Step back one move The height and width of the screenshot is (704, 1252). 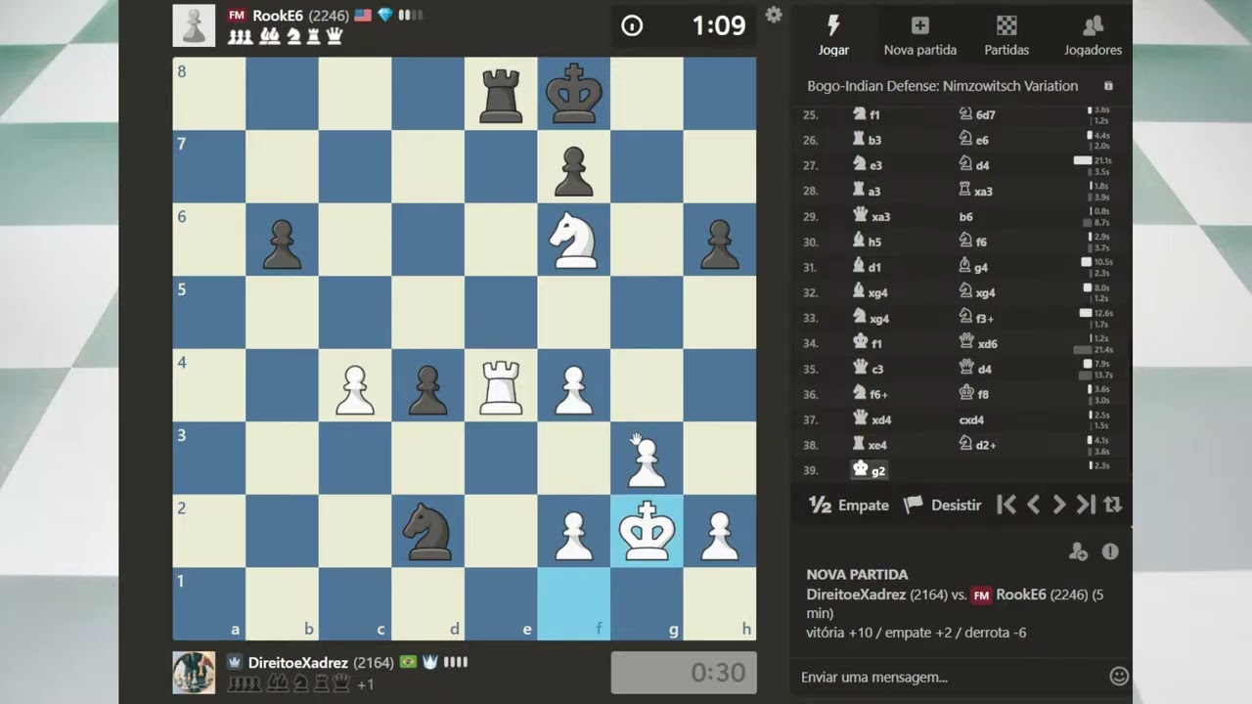(x=1033, y=506)
